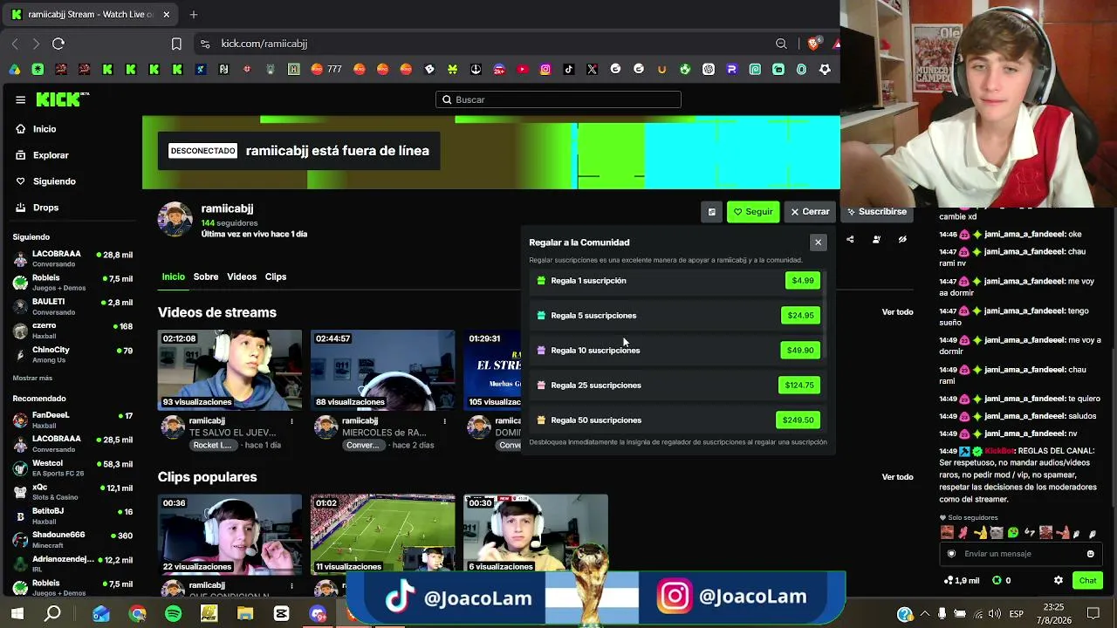Screen dimensions: 1117x628
Task: Send message with the Chat button
Action: [1087, 580]
